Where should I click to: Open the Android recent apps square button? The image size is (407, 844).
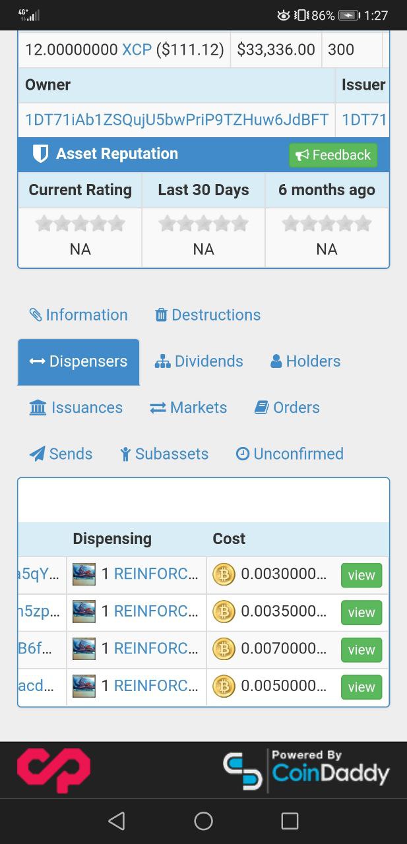pyautogui.click(x=290, y=820)
